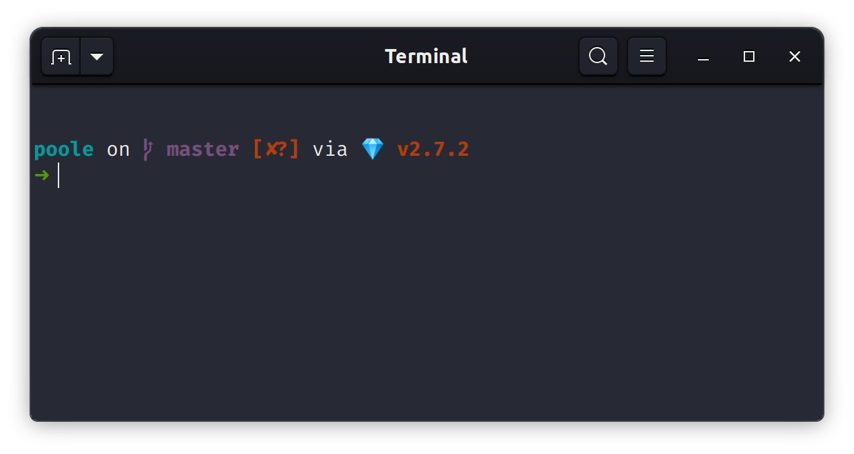Click the green arrow prompt symbol

[x=42, y=175]
